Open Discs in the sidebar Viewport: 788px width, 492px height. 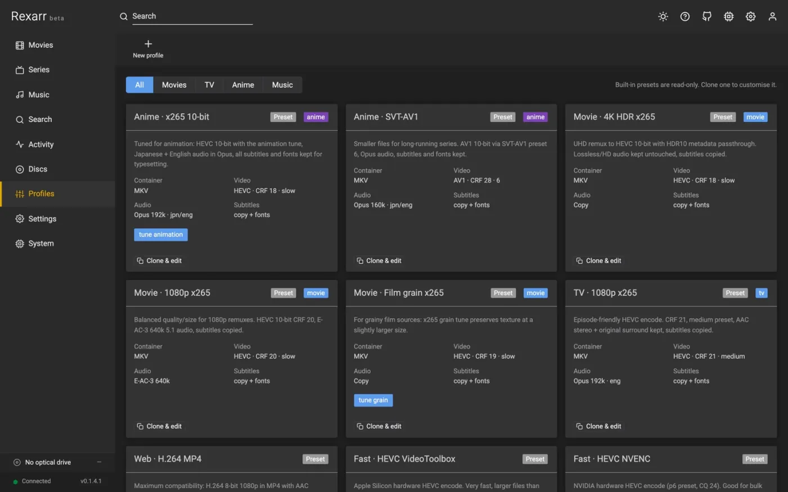57,169
